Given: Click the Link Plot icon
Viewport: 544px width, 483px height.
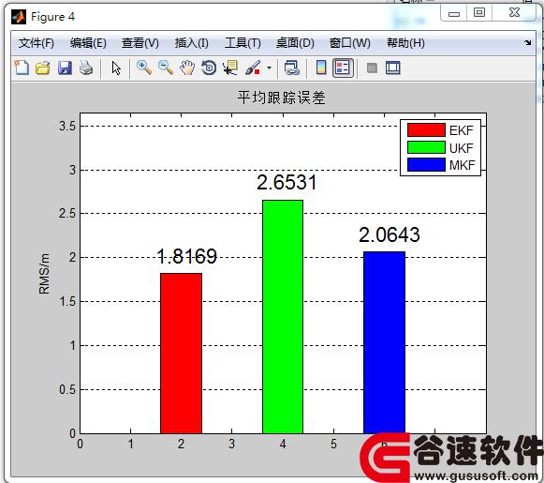Looking at the screenshot, I should 292,68.
